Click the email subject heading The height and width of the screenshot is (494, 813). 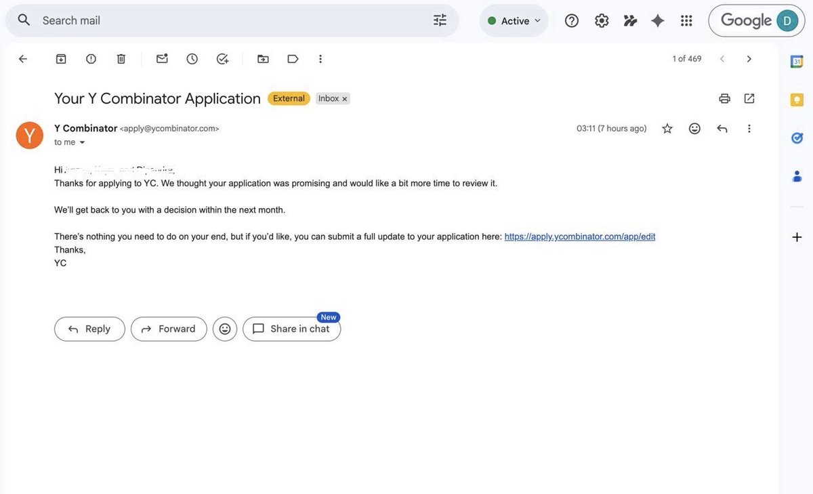pos(157,98)
